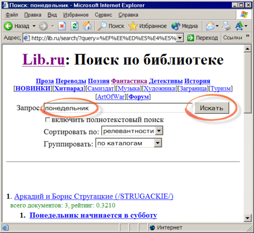The image size is (254, 233).
Task: Click the vertical scrollbar up arrow
Action: pos(247,49)
